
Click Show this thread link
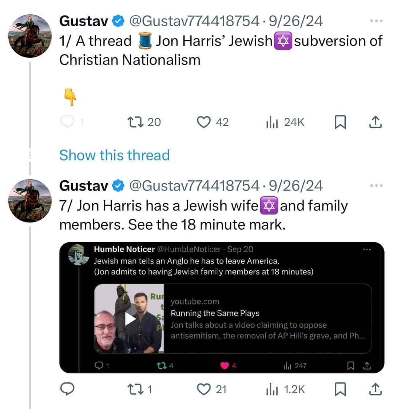pos(114,155)
